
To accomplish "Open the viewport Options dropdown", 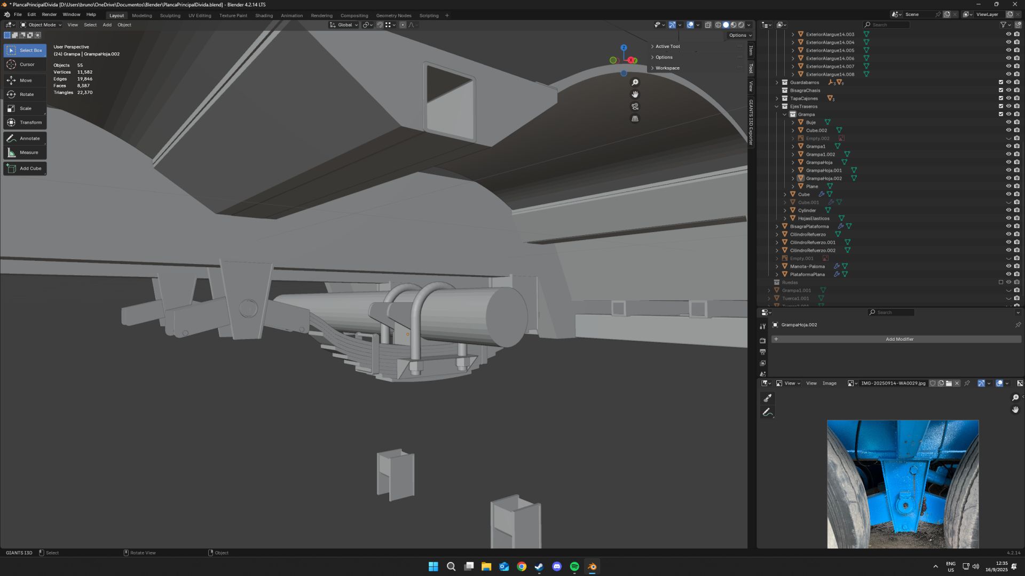I will [740, 35].
